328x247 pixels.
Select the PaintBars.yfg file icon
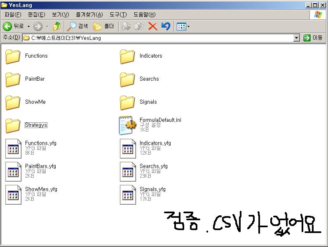tap(13, 172)
